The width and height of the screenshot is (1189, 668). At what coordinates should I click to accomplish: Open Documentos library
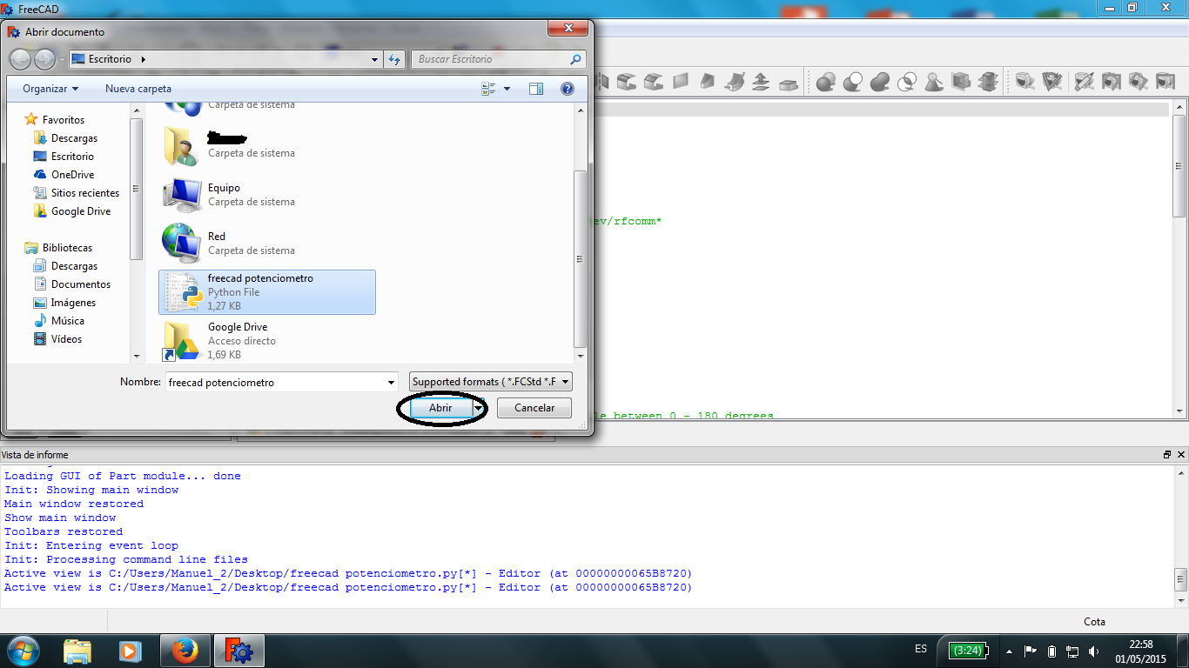pyautogui.click(x=81, y=284)
